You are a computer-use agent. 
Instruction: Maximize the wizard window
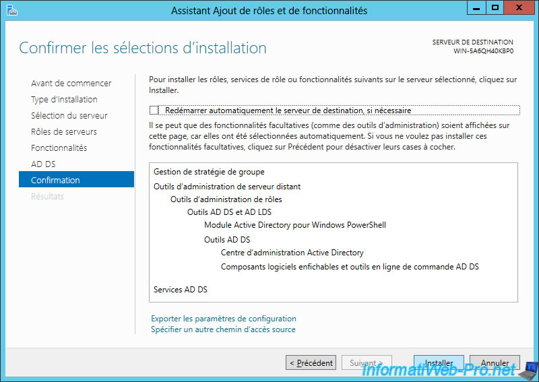(495, 8)
